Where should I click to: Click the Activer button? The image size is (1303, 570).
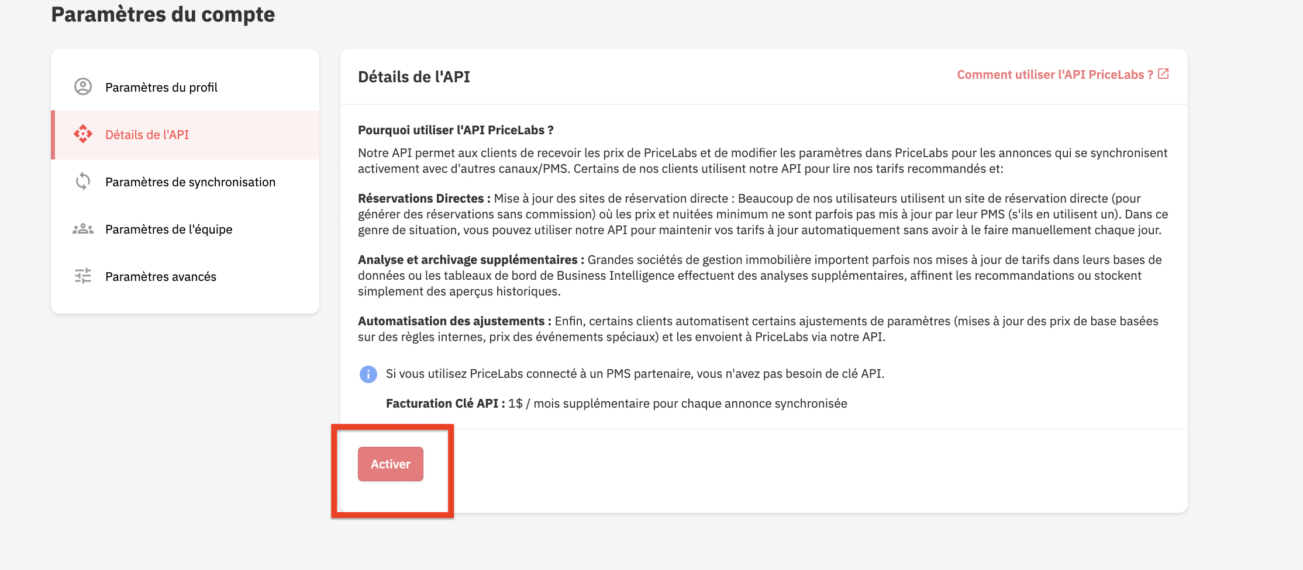(x=391, y=464)
